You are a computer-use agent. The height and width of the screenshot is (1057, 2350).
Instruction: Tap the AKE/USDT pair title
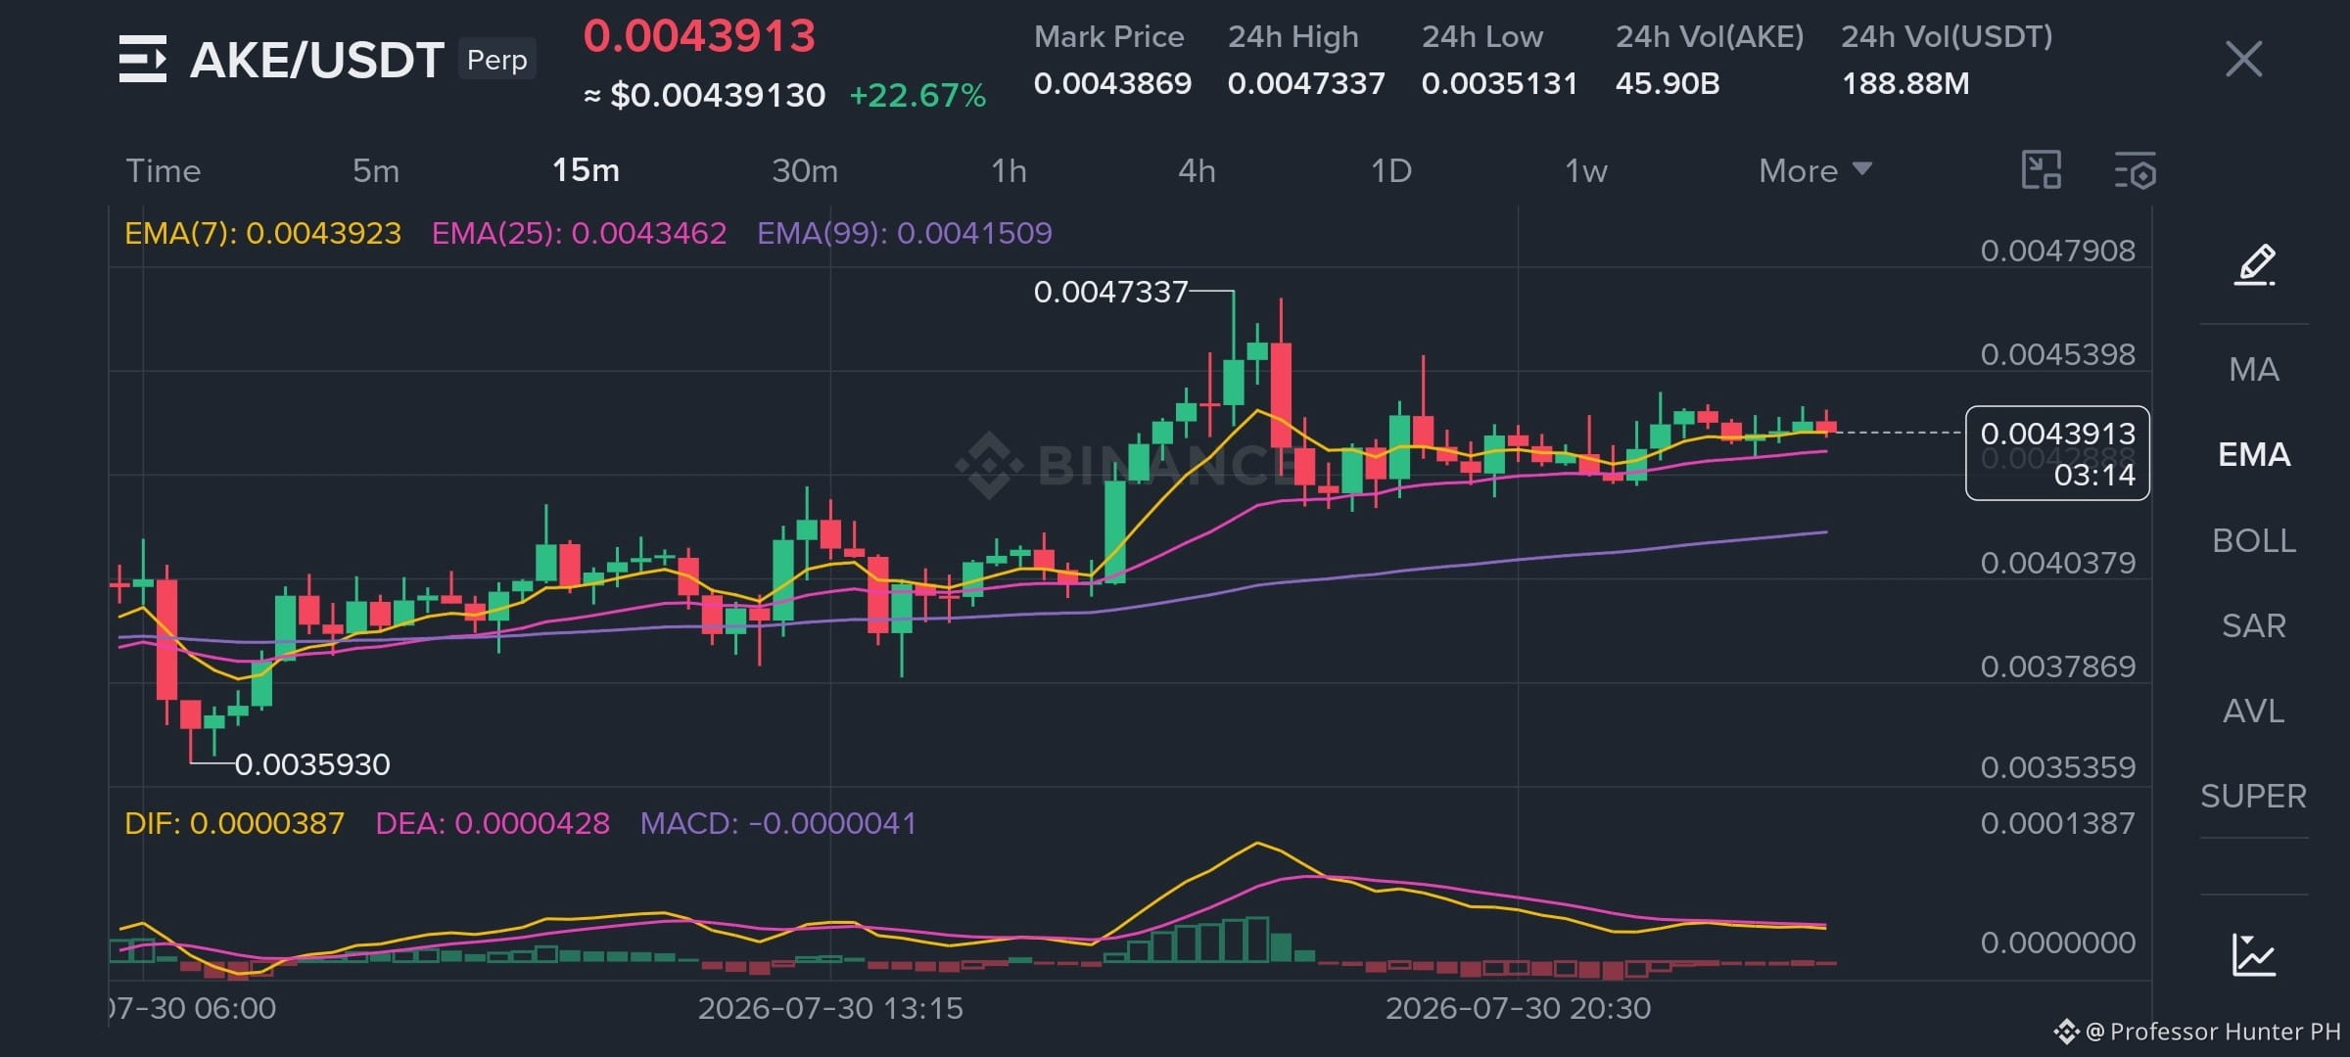316,60
